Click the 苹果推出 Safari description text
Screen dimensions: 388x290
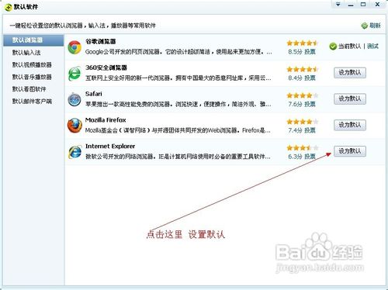[x=178, y=104]
